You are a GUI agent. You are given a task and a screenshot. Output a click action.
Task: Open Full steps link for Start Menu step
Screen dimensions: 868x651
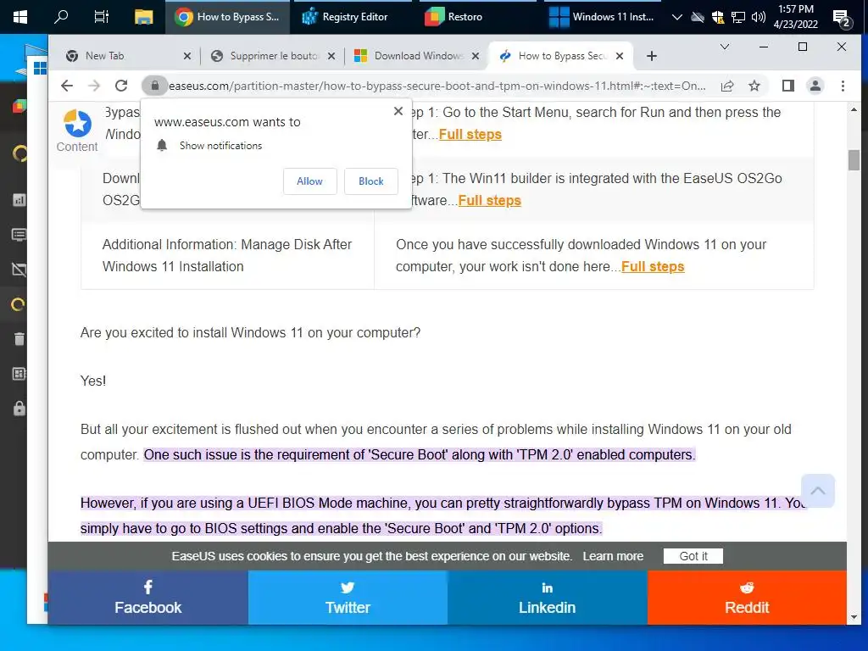pos(470,135)
